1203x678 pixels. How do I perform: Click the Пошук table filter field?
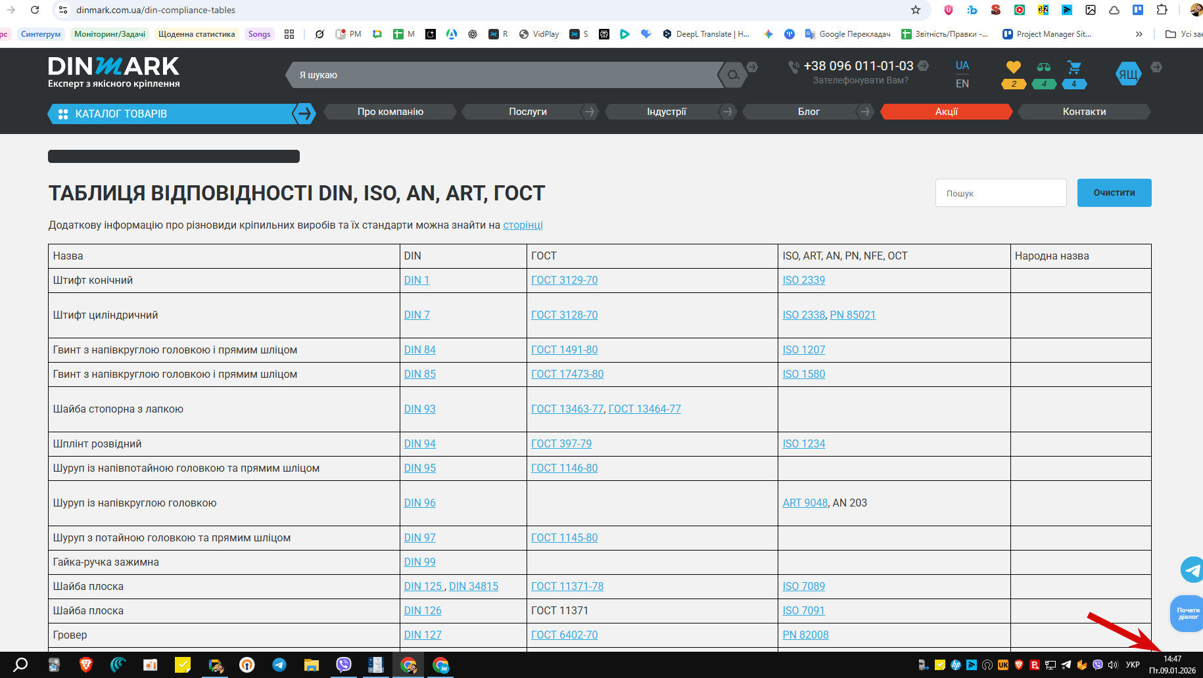point(1001,193)
